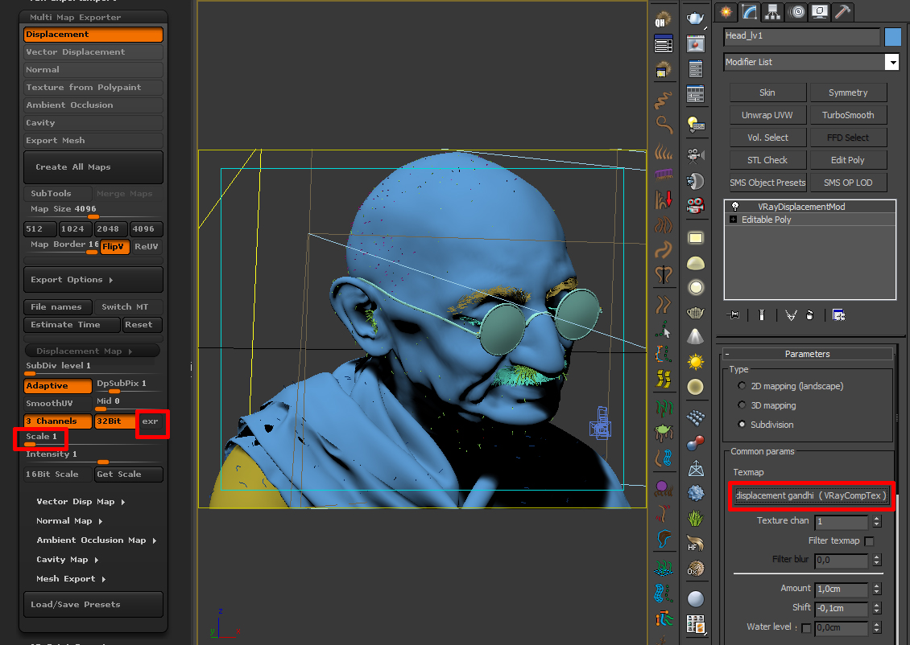Image resolution: width=910 pixels, height=645 pixels.
Task: Click the HF hair icon
Action: click(695, 543)
